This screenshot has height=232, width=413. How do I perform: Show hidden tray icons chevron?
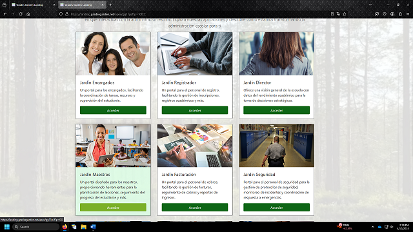(x=373, y=227)
